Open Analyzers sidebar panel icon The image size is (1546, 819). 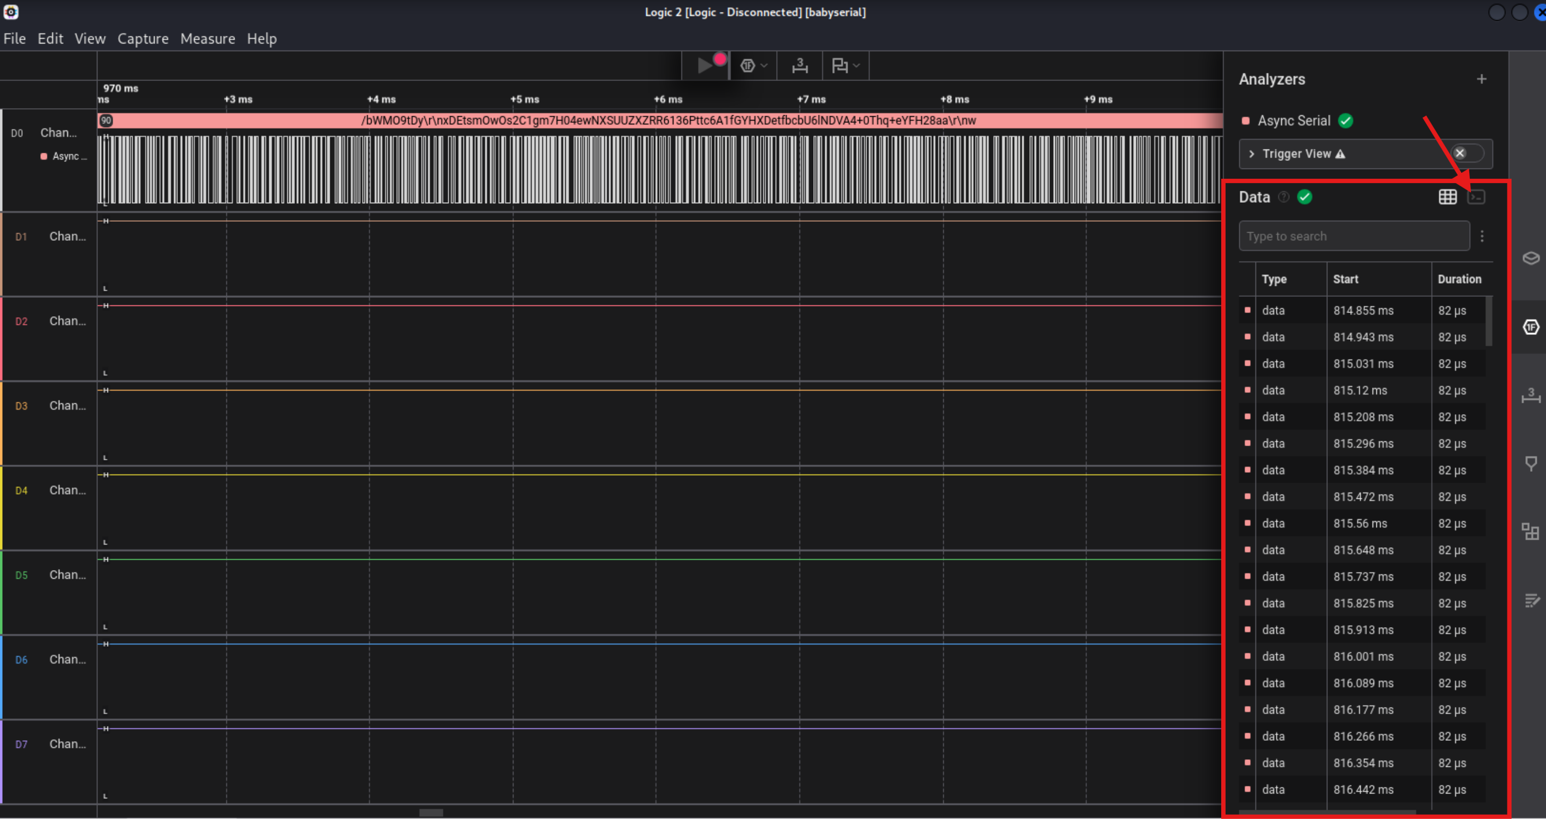pyautogui.click(x=1530, y=327)
